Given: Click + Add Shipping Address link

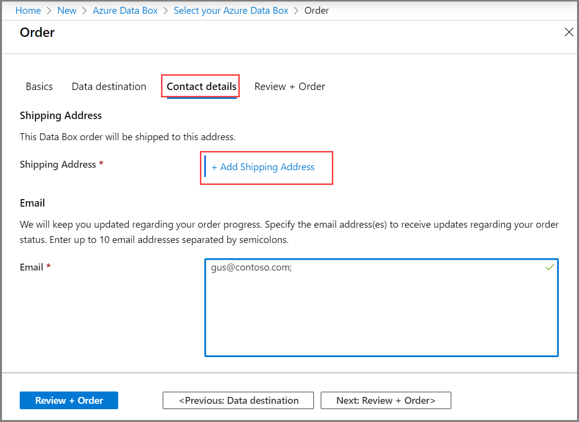Looking at the screenshot, I should [263, 167].
